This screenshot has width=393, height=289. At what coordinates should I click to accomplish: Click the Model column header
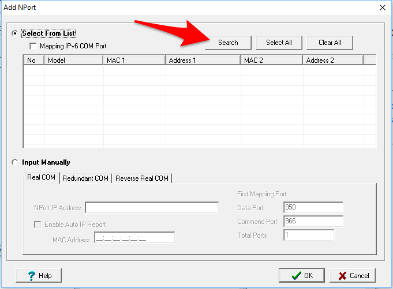tap(73, 60)
